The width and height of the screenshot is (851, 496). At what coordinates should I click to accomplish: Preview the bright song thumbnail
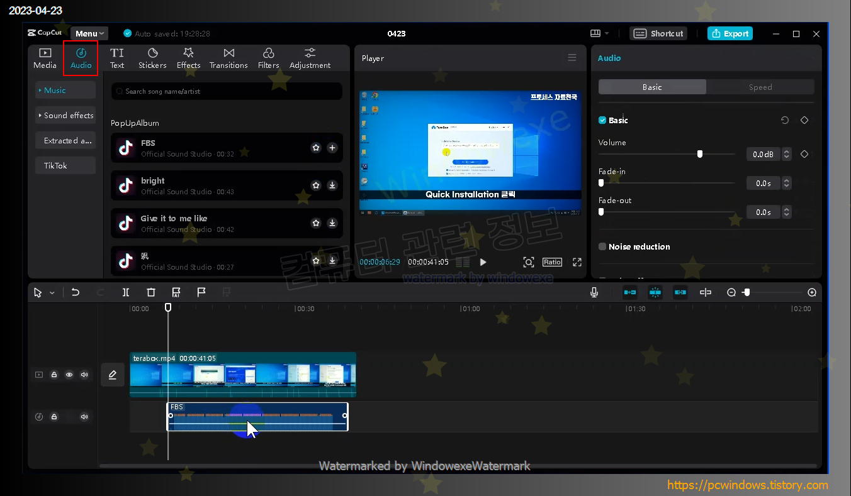coord(126,185)
